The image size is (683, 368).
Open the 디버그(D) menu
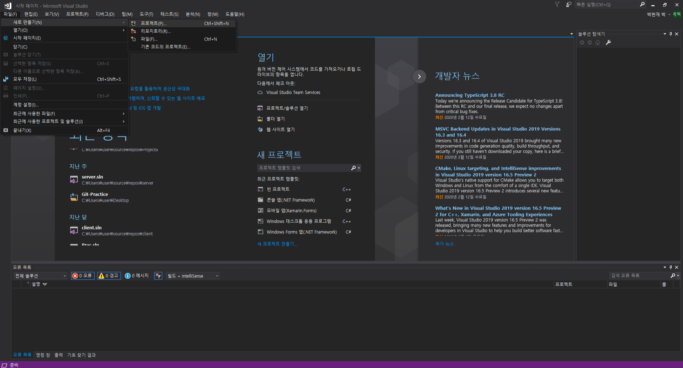105,14
